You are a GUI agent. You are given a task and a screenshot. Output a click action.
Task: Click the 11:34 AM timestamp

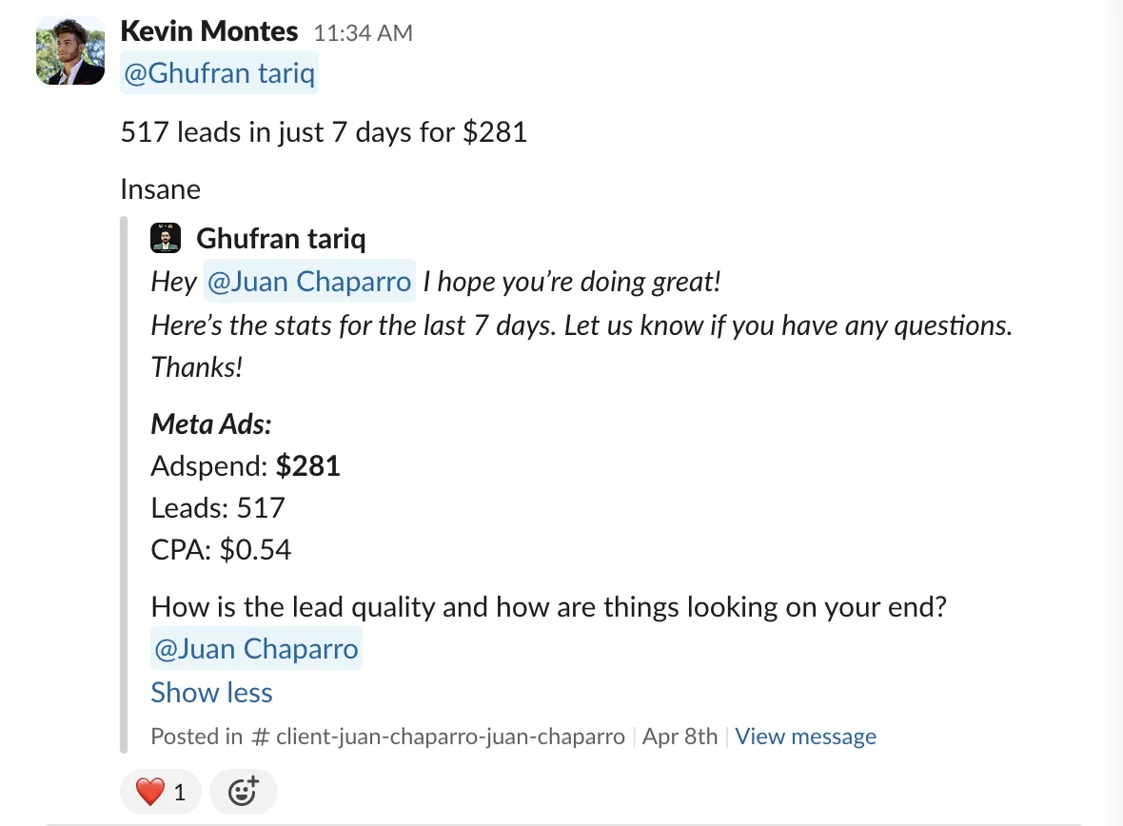[364, 33]
